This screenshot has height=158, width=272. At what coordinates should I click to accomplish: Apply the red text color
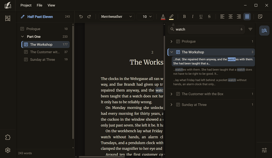[x=163, y=17]
